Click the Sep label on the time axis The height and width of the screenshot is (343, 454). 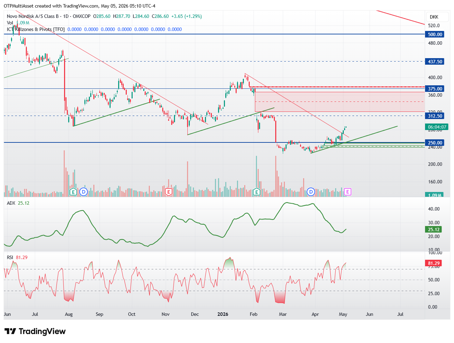pyautogui.click(x=100, y=314)
